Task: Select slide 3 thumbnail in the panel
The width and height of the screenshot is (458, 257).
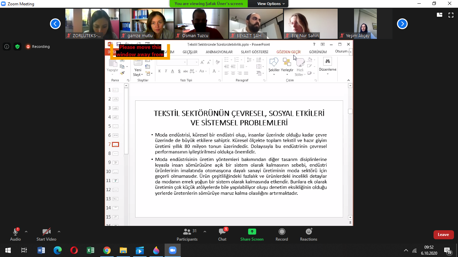Action: pyautogui.click(x=115, y=108)
